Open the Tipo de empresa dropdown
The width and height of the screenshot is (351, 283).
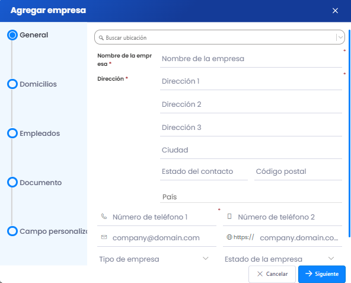tap(154, 259)
